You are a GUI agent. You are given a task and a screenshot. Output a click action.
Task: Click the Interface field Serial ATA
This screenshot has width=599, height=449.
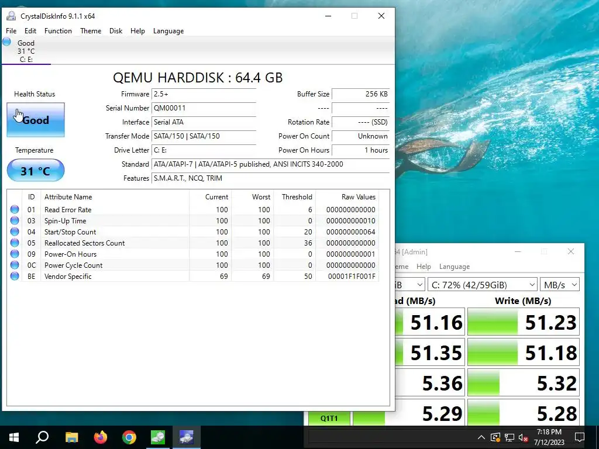coord(204,122)
